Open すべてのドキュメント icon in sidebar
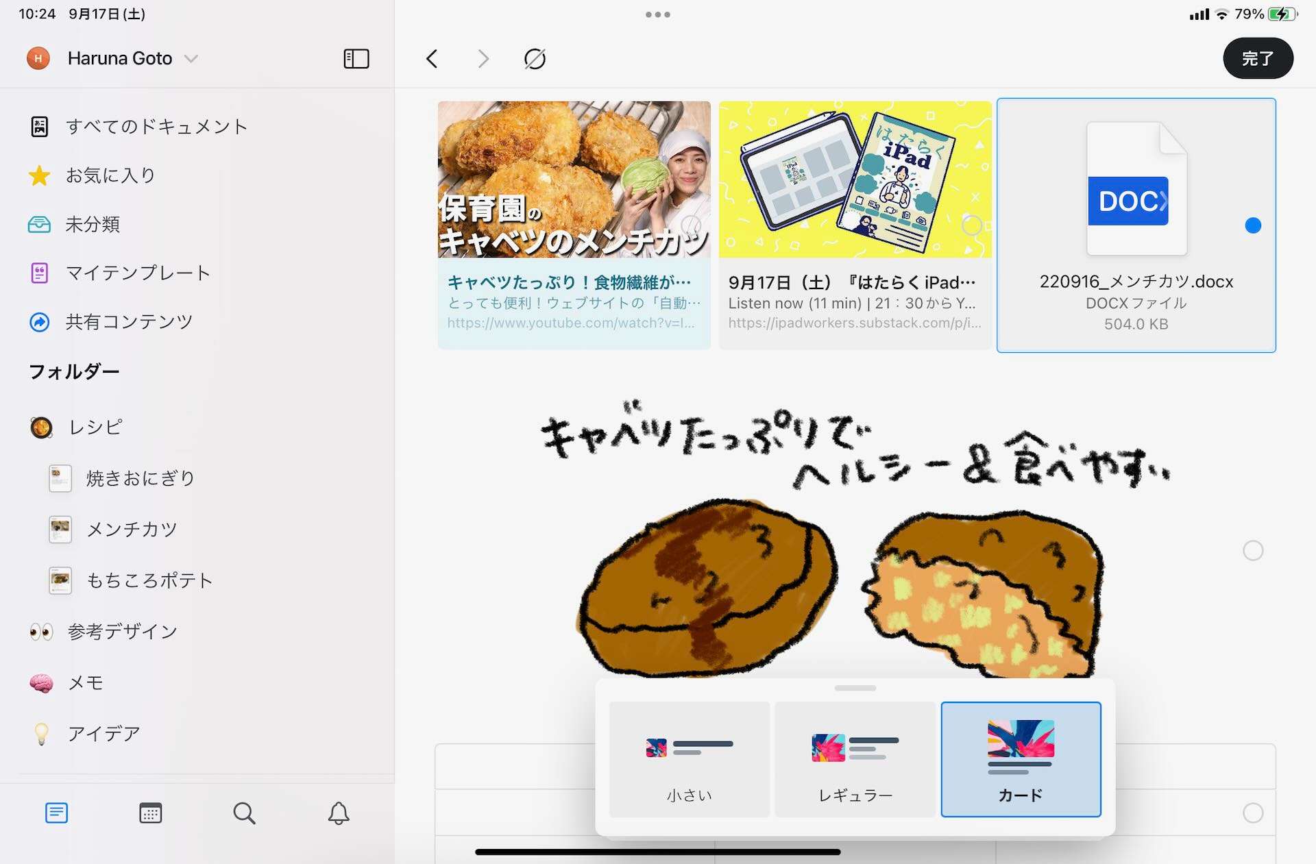1316x864 pixels. click(40, 127)
